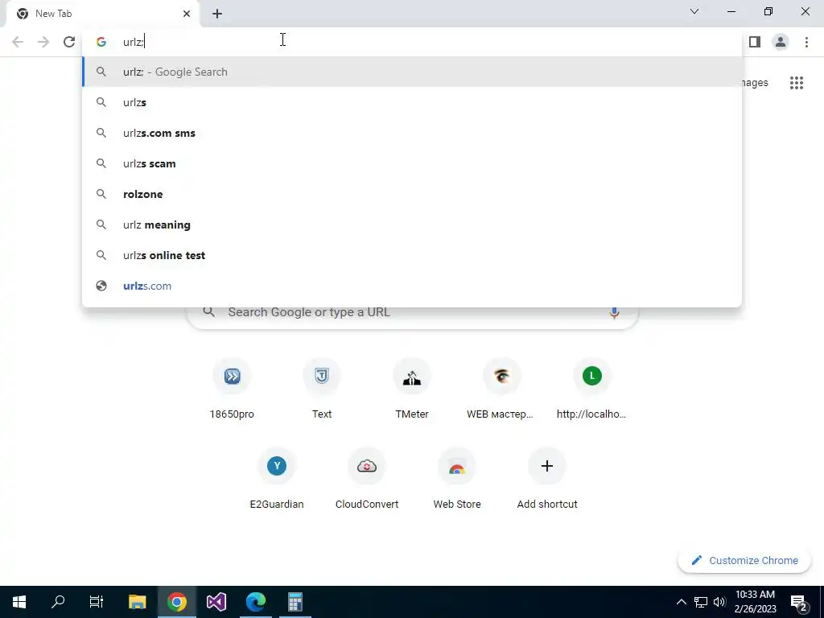This screenshot has height=618, width=824.
Task: Open the notification center icon
Action: click(799, 602)
